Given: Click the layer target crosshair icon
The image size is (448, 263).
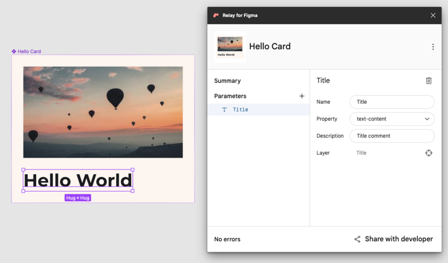Looking at the screenshot, I should point(428,153).
